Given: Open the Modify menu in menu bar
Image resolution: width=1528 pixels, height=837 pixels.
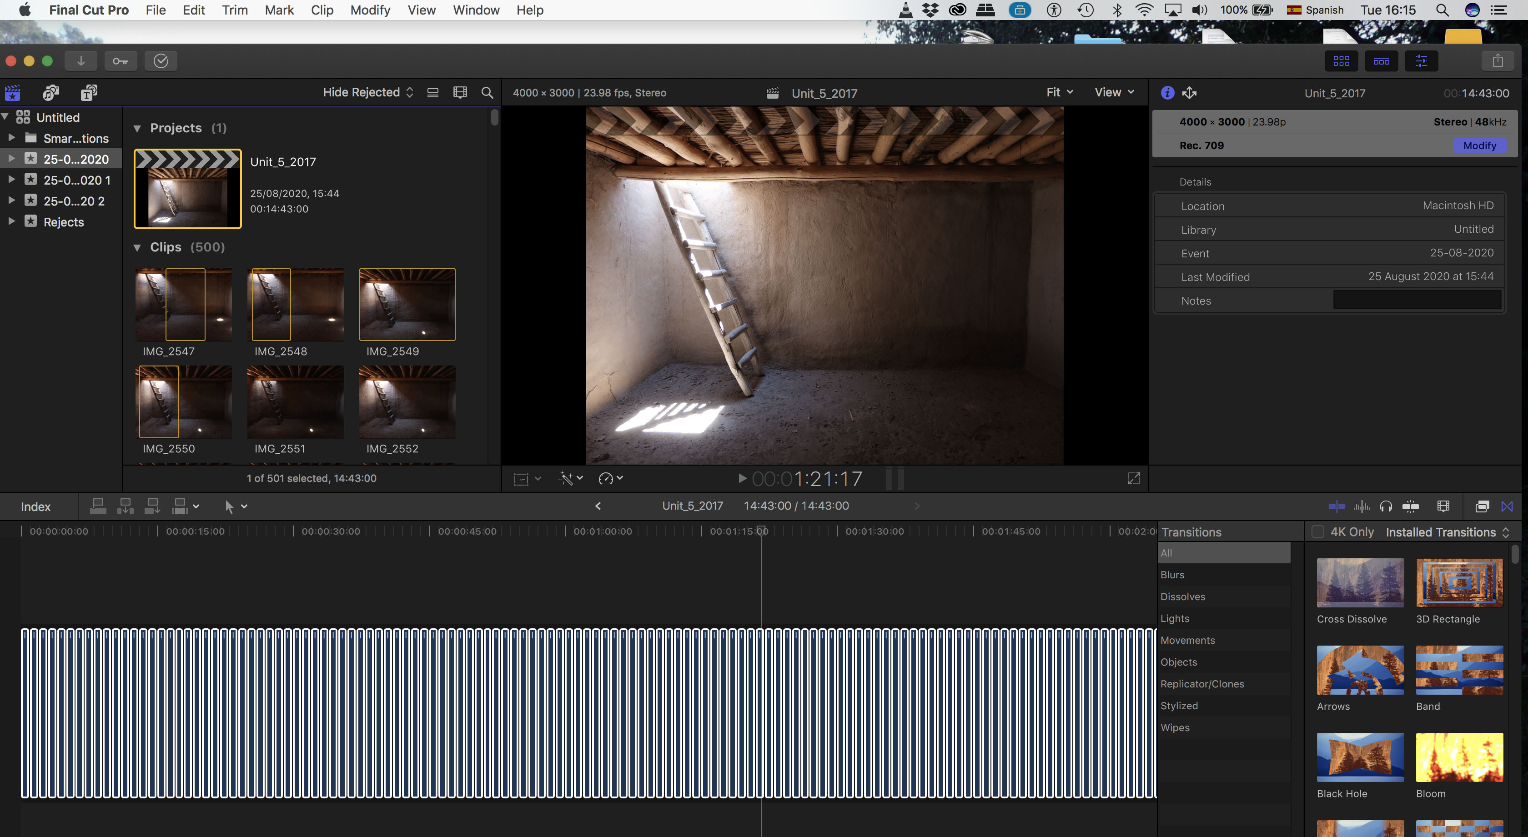Looking at the screenshot, I should click(370, 10).
